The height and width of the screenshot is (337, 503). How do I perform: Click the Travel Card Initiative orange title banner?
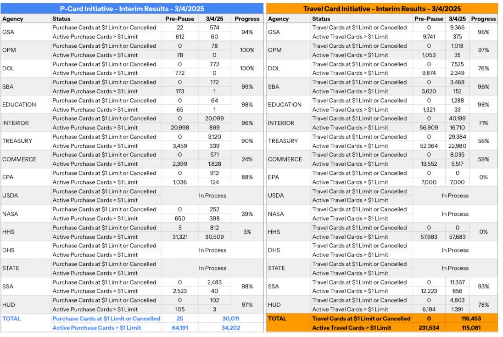pos(382,9)
